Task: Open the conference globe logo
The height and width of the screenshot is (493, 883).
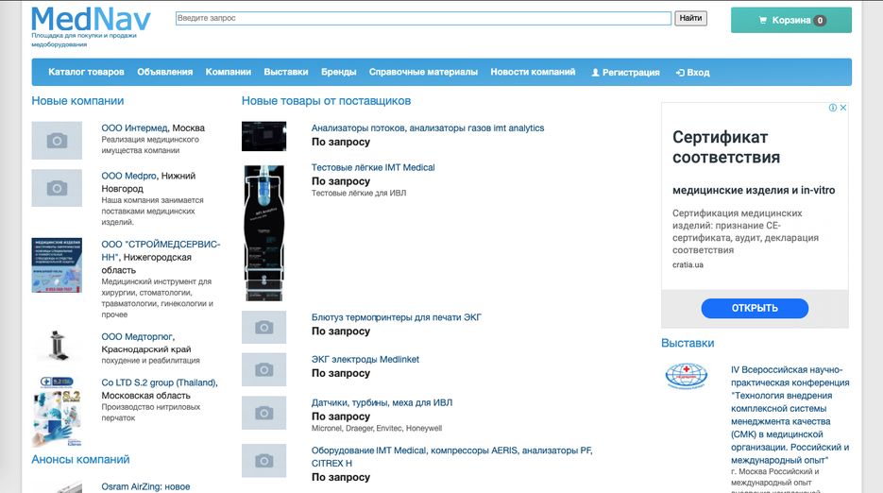Action: [686, 376]
